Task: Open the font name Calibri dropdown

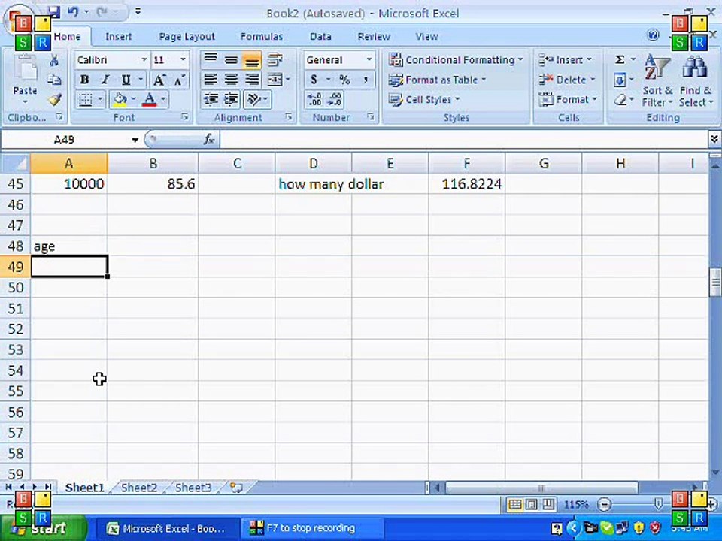Action: pyautogui.click(x=144, y=60)
